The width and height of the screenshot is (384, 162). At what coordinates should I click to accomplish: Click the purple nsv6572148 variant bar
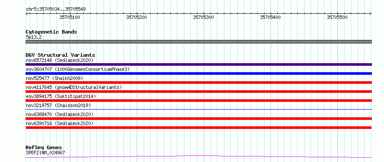198,64
